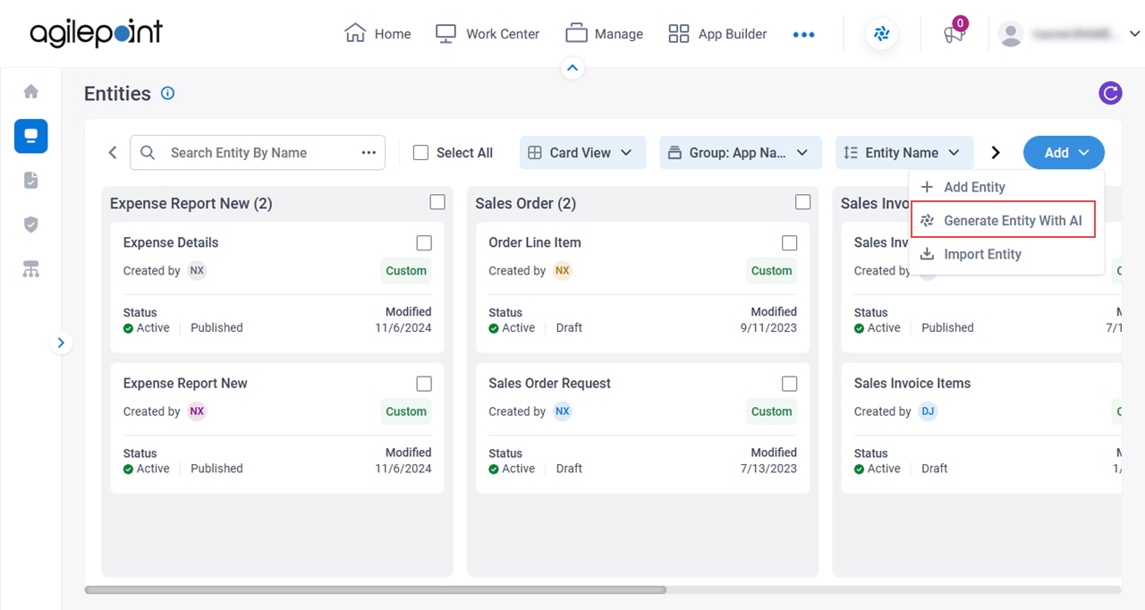Click the AI assistant icon in the header

pos(882,34)
